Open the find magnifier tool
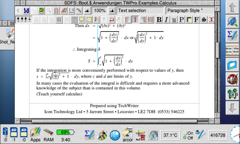The width and height of the screenshot is (240, 144). [49, 10]
